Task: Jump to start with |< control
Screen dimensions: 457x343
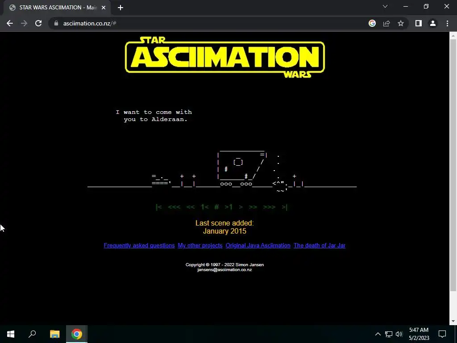Action: 159,207
